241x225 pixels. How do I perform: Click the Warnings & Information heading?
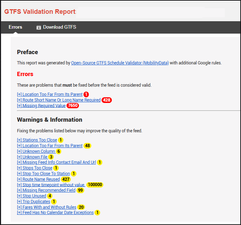click(50, 120)
